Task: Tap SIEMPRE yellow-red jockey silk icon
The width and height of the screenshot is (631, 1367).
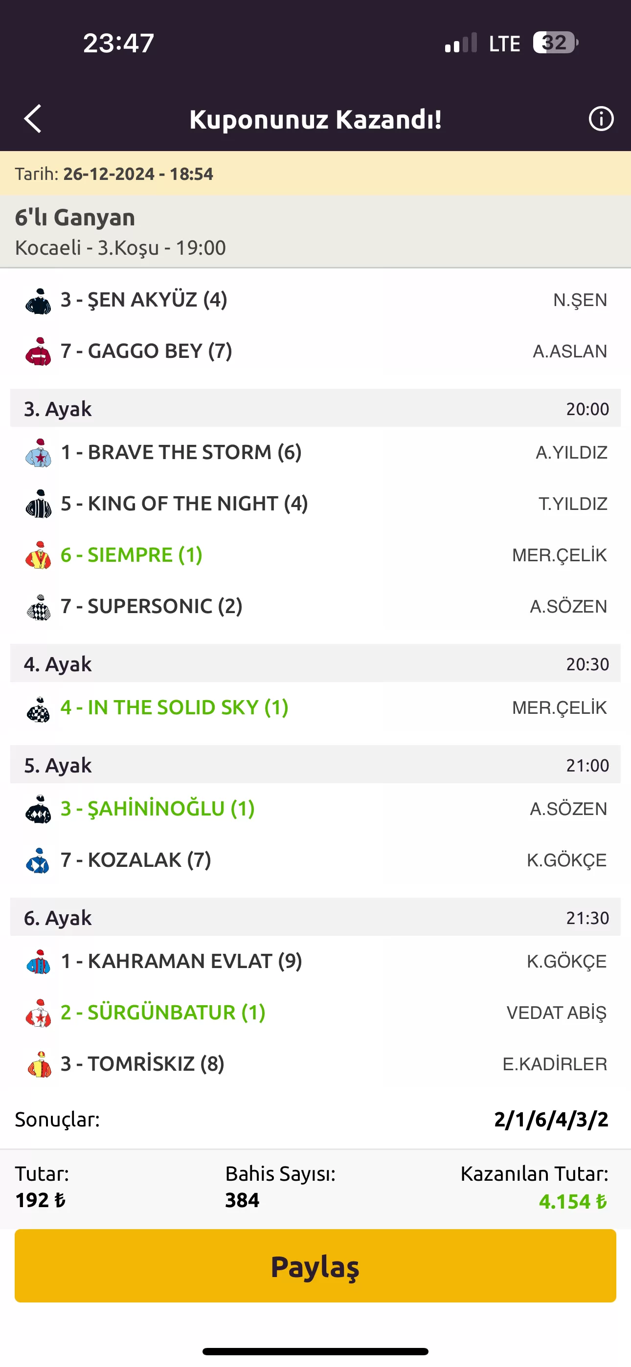Action: 38,555
